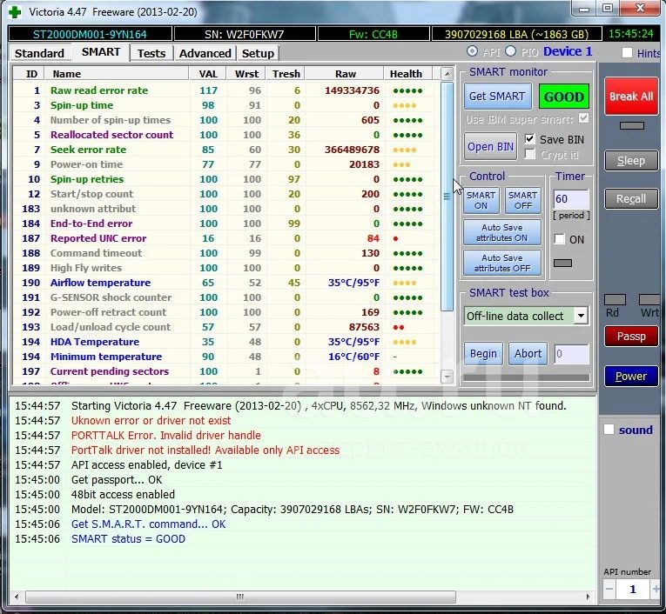Click the log horizontal scrollbar thumb

(240, 597)
